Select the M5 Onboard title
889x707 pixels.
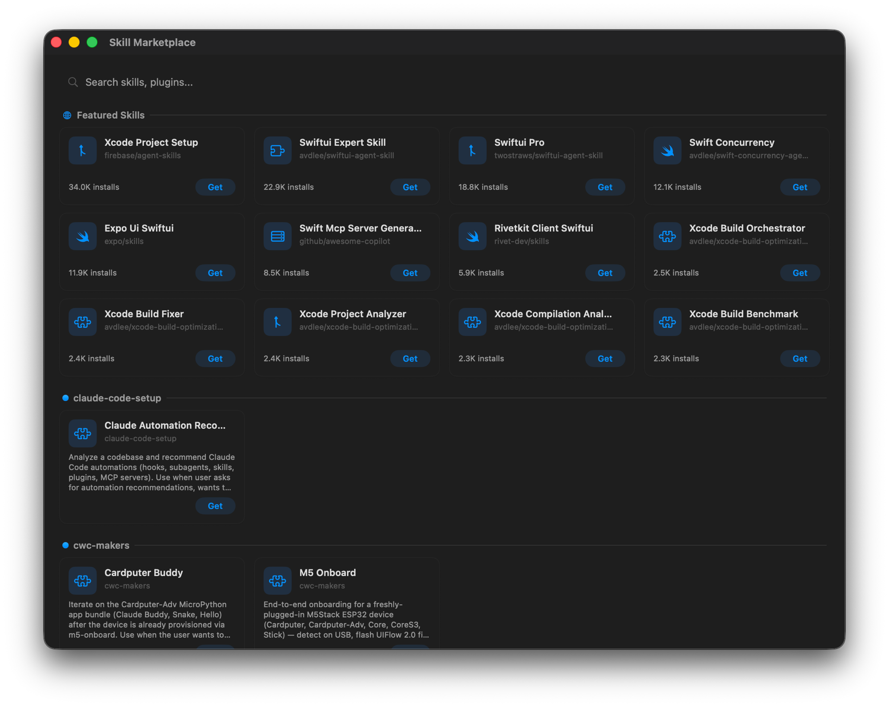[x=328, y=572]
